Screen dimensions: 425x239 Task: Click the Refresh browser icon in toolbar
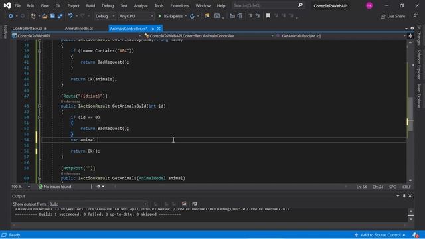[x=192, y=16]
